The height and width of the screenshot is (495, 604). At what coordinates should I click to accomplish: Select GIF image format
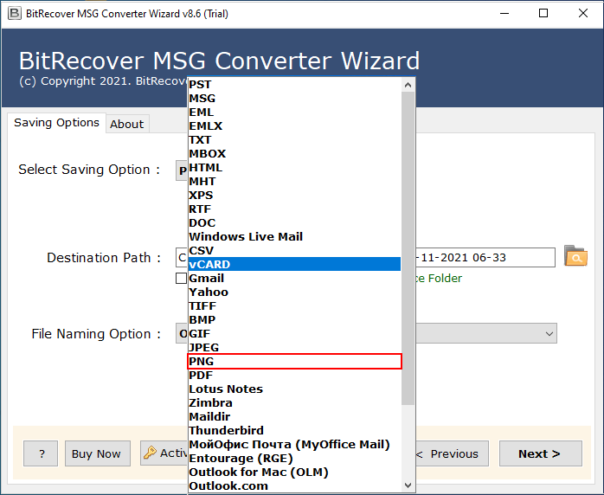tap(294, 333)
